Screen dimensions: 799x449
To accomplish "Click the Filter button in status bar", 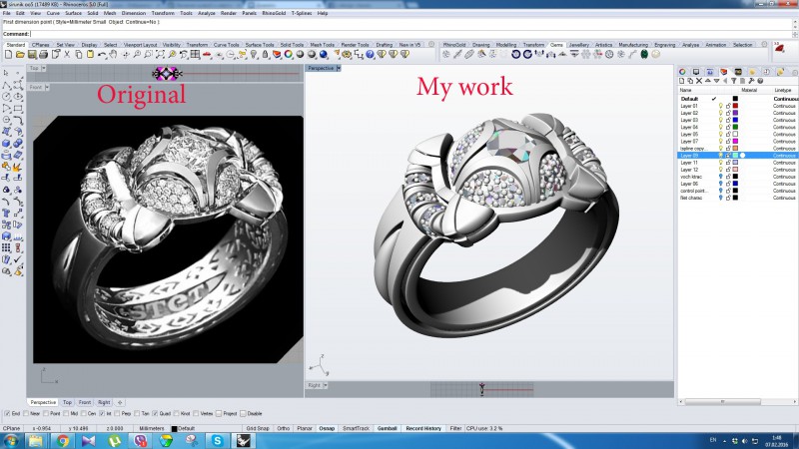I will tap(455, 429).
